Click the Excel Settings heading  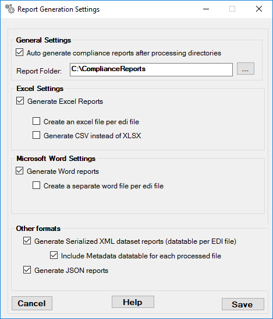[40, 89]
